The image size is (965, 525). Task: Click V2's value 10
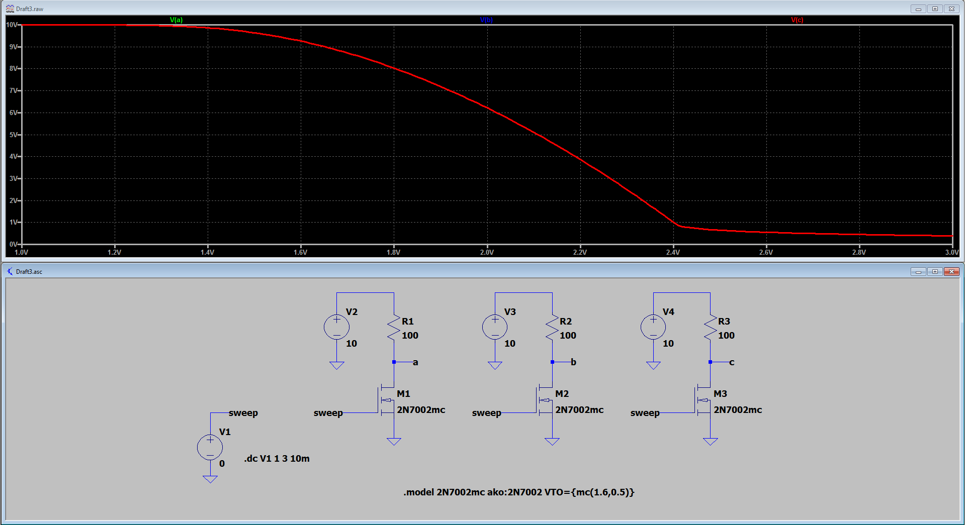coord(352,343)
